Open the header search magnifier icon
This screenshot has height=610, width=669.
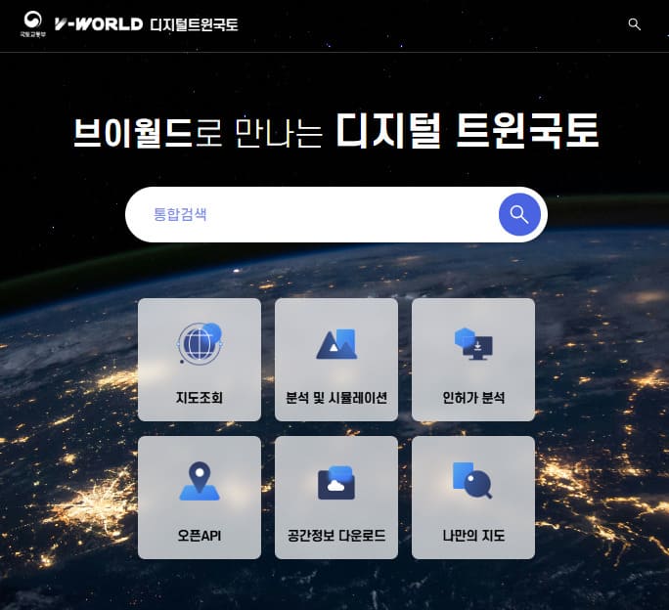[x=635, y=24]
